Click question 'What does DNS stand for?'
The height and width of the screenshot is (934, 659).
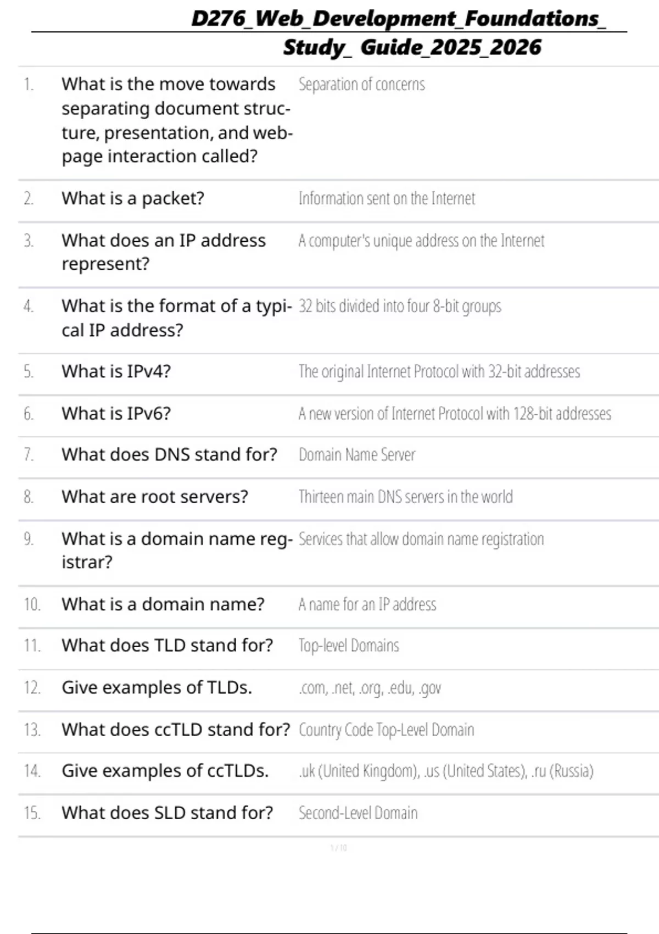[x=169, y=455]
